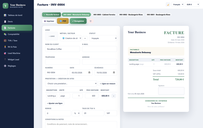Open the Statut dropdown showing Impayée
The height and width of the screenshot is (128, 203).
click(x=103, y=38)
